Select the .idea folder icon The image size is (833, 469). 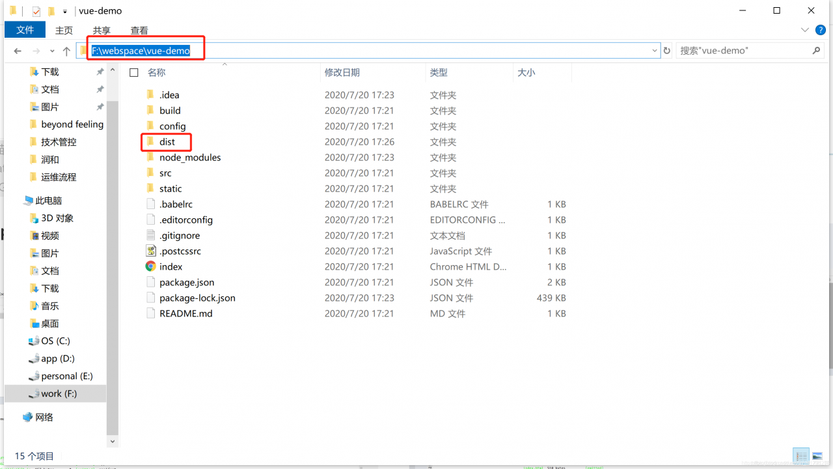click(x=150, y=94)
